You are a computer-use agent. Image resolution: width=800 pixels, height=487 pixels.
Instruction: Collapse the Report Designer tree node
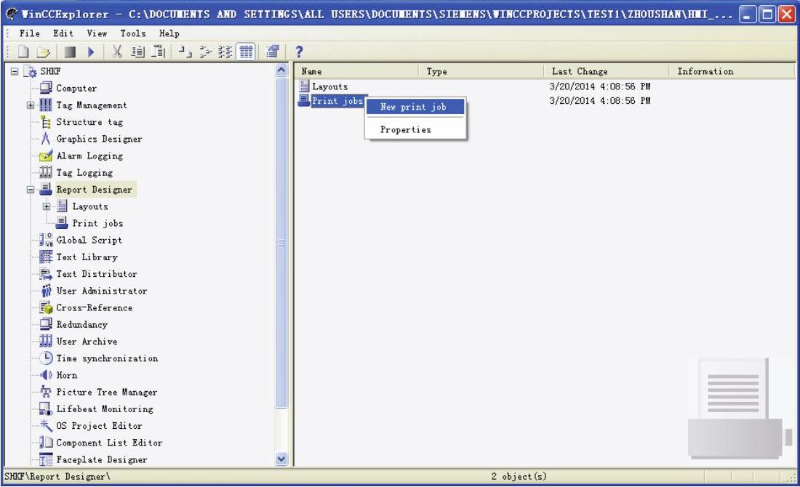[x=31, y=190]
